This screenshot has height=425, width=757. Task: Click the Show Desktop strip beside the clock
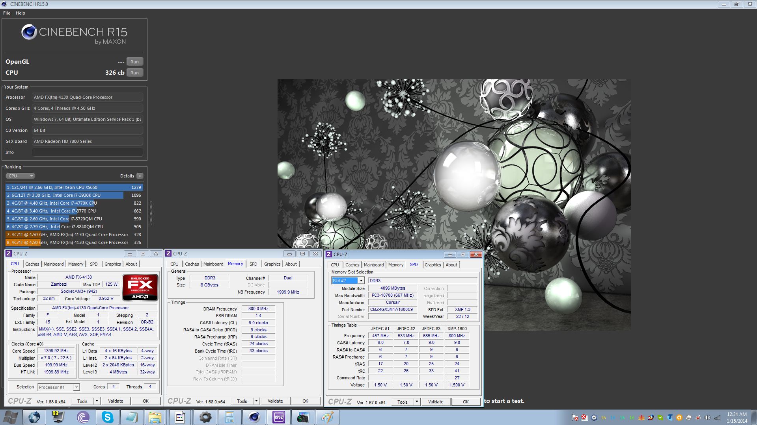(754, 417)
